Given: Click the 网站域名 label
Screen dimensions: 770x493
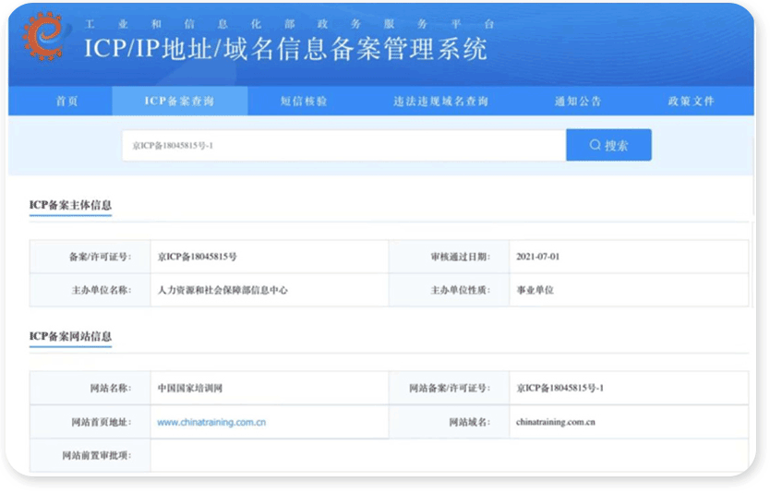Looking at the screenshot, I should [470, 422].
